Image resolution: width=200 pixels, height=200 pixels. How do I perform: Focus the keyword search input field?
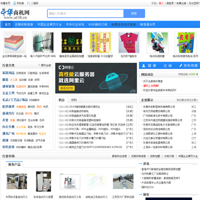click(86, 13)
